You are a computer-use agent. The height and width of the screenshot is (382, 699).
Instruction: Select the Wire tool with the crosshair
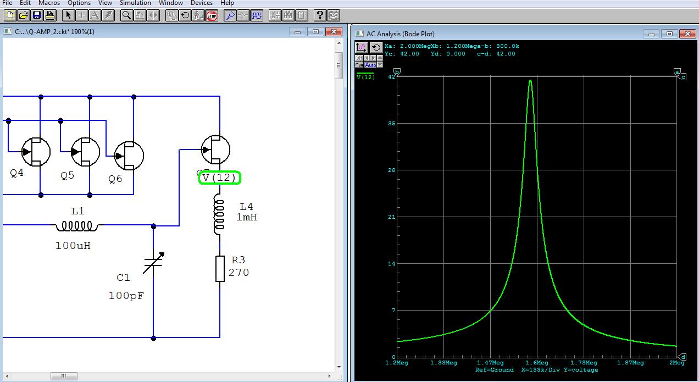[81, 15]
